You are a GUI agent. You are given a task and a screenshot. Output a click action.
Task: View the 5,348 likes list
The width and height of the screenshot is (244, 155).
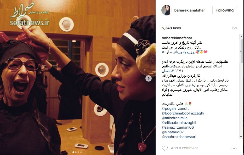pyautogui.click(x=171, y=28)
